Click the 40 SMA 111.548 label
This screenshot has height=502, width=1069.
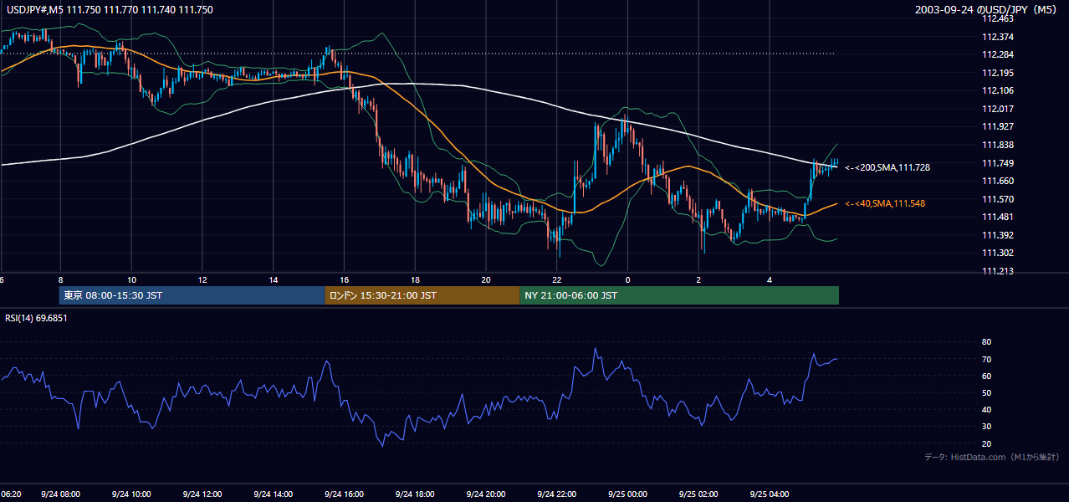(884, 203)
